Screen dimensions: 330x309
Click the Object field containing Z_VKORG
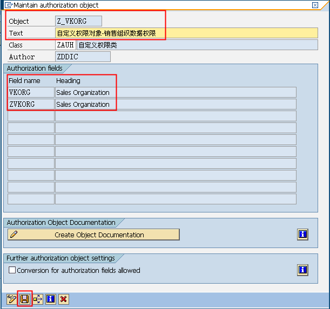78,21
